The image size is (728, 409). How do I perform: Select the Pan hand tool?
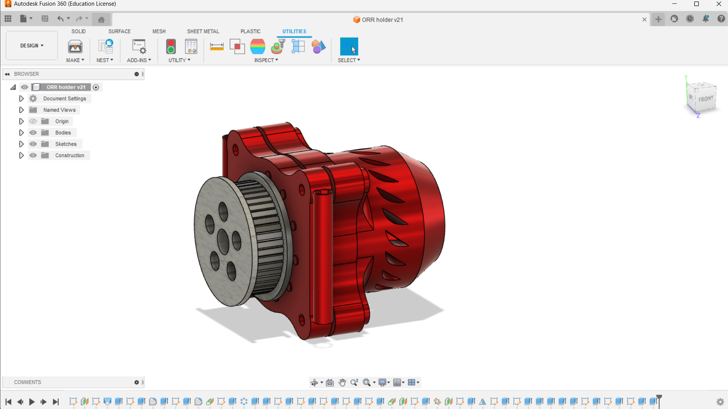click(x=342, y=382)
